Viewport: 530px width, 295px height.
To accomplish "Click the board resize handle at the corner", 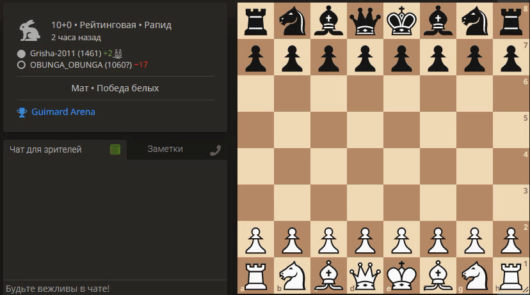I will click(x=526, y=290).
